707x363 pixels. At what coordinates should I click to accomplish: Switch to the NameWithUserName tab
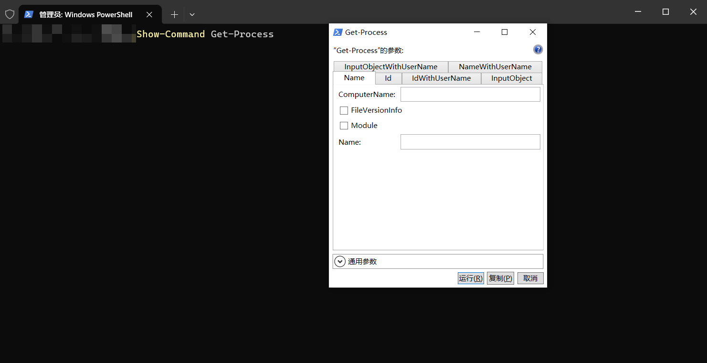pos(495,67)
